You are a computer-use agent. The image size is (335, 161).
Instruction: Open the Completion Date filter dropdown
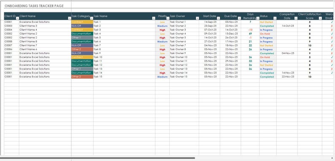[296, 18]
